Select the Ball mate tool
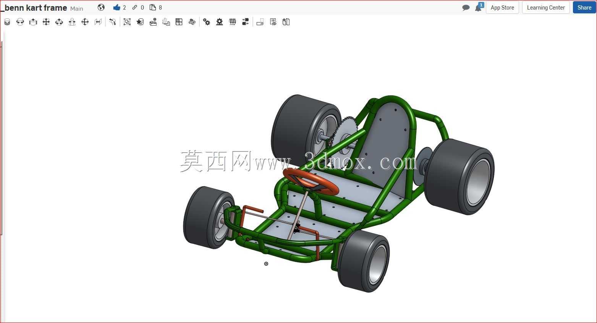This screenshot has height=323, width=597. pos(85,22)
